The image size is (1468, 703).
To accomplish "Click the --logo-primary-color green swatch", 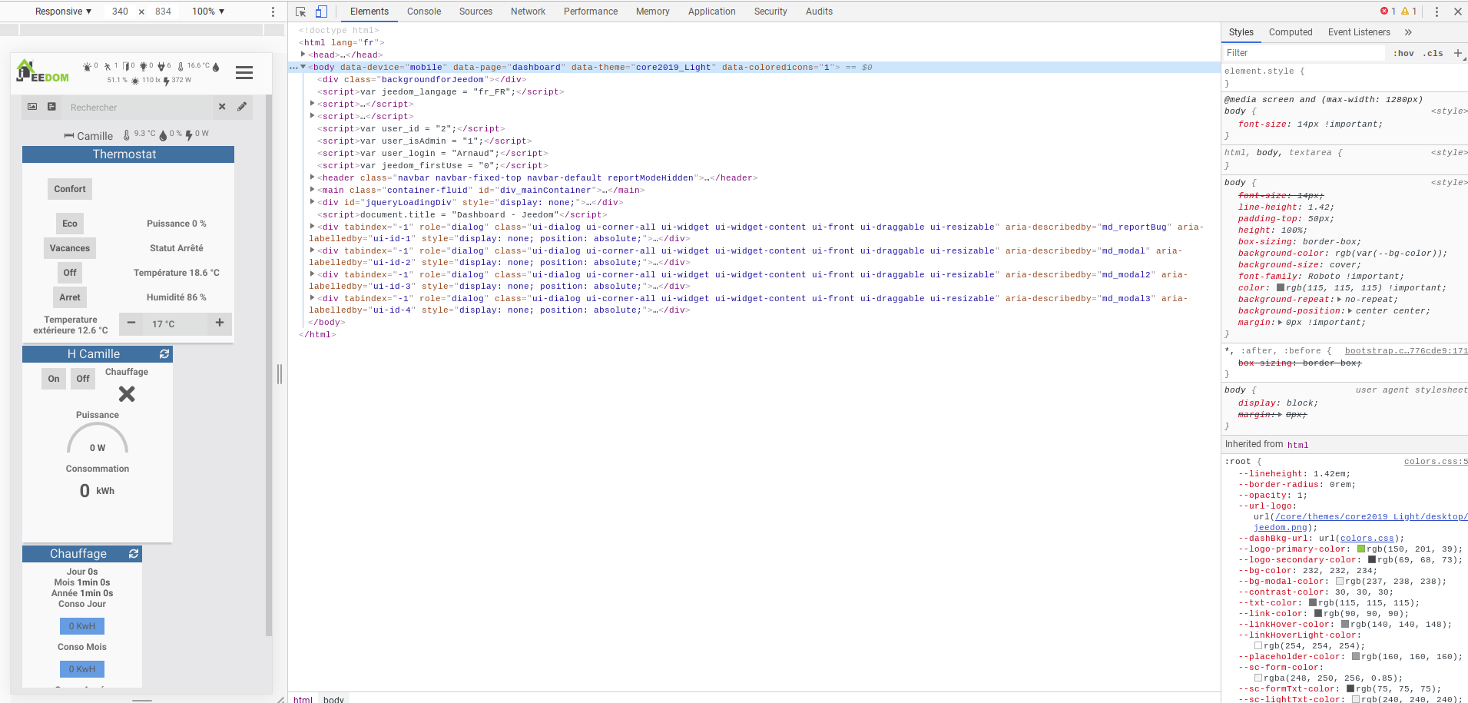I will click(x=1361, y=549).
